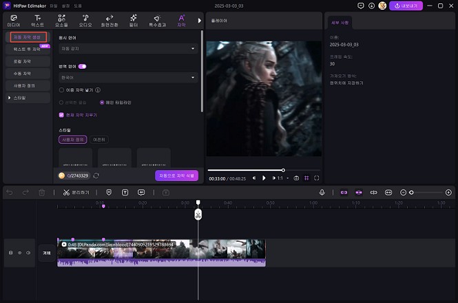Click the refresh icon beside the coin count
Screen dimensions: 458x303
(x=96, y=176)
